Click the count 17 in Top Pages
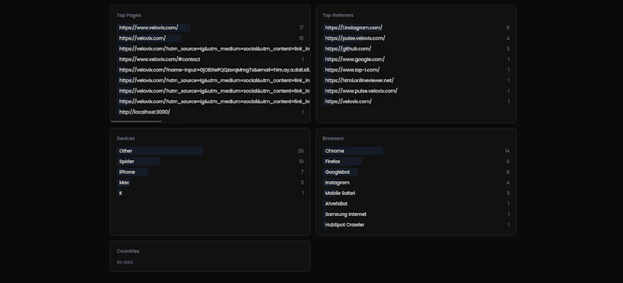 click(x=301, y=28)
